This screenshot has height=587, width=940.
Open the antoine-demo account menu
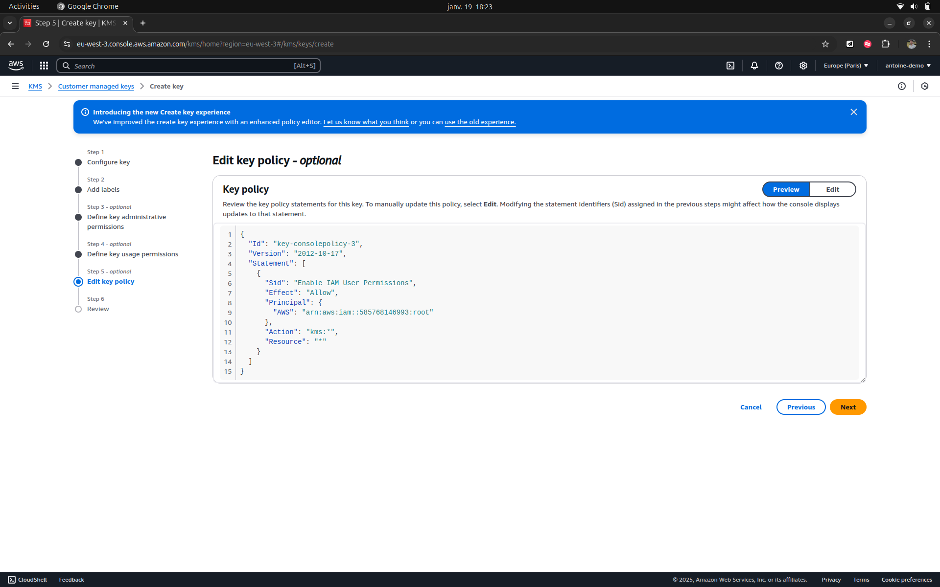coord(908,66)
